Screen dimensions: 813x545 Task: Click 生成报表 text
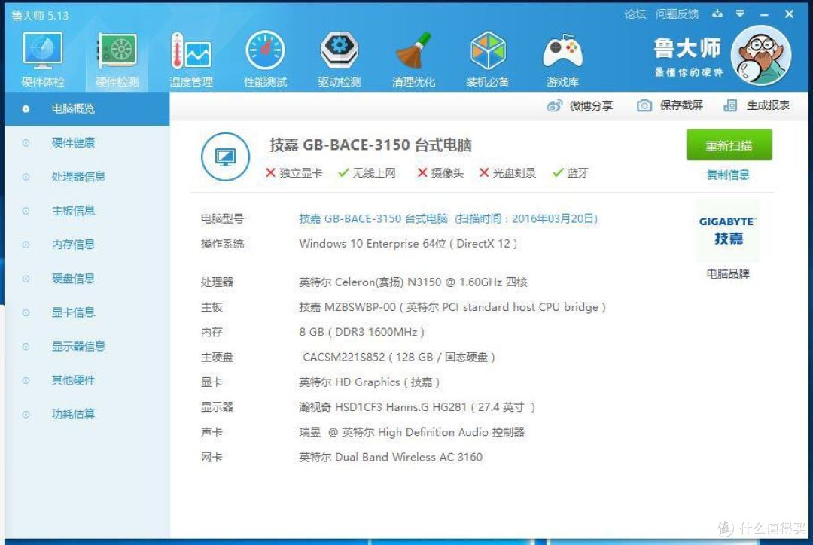coord(768,106)
